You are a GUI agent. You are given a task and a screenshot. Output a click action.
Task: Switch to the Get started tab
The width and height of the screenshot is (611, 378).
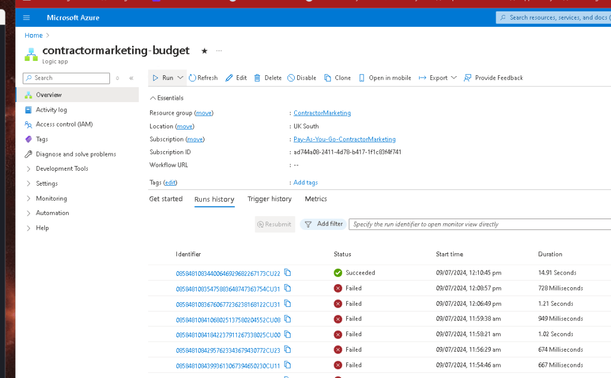(x=166, y=199)
